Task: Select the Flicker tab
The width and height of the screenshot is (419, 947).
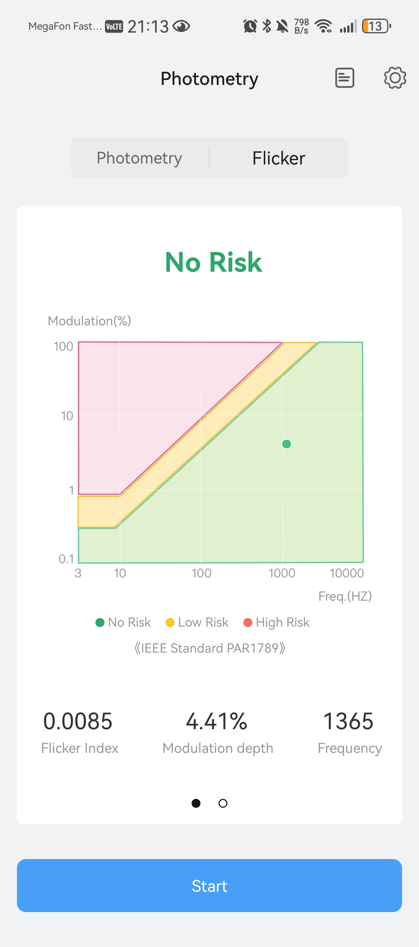Action: 278,158
